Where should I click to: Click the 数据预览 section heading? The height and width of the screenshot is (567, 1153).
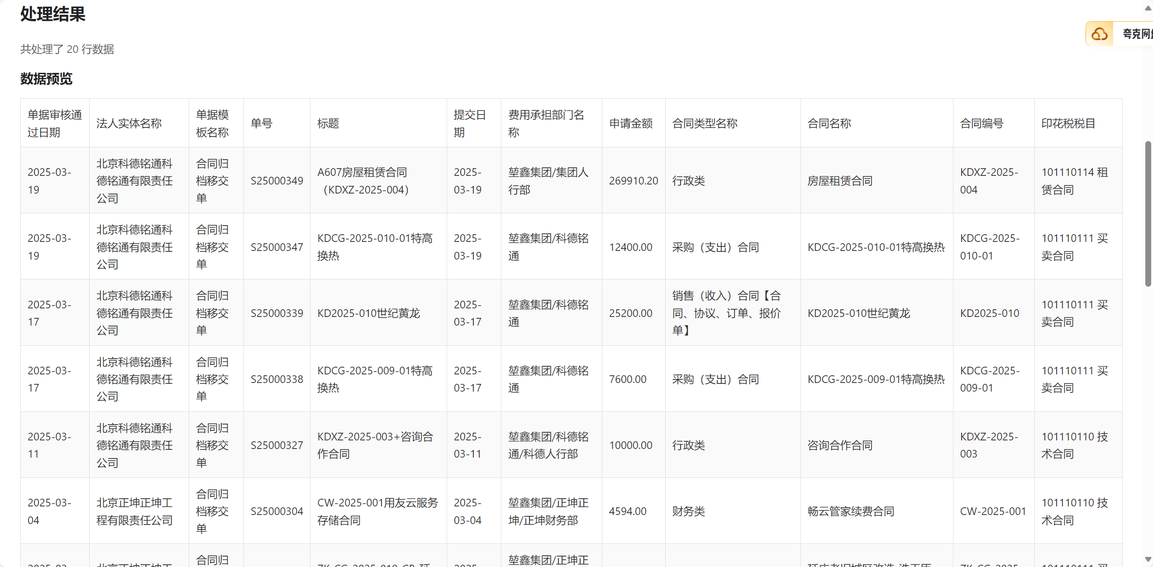(46, 79)
